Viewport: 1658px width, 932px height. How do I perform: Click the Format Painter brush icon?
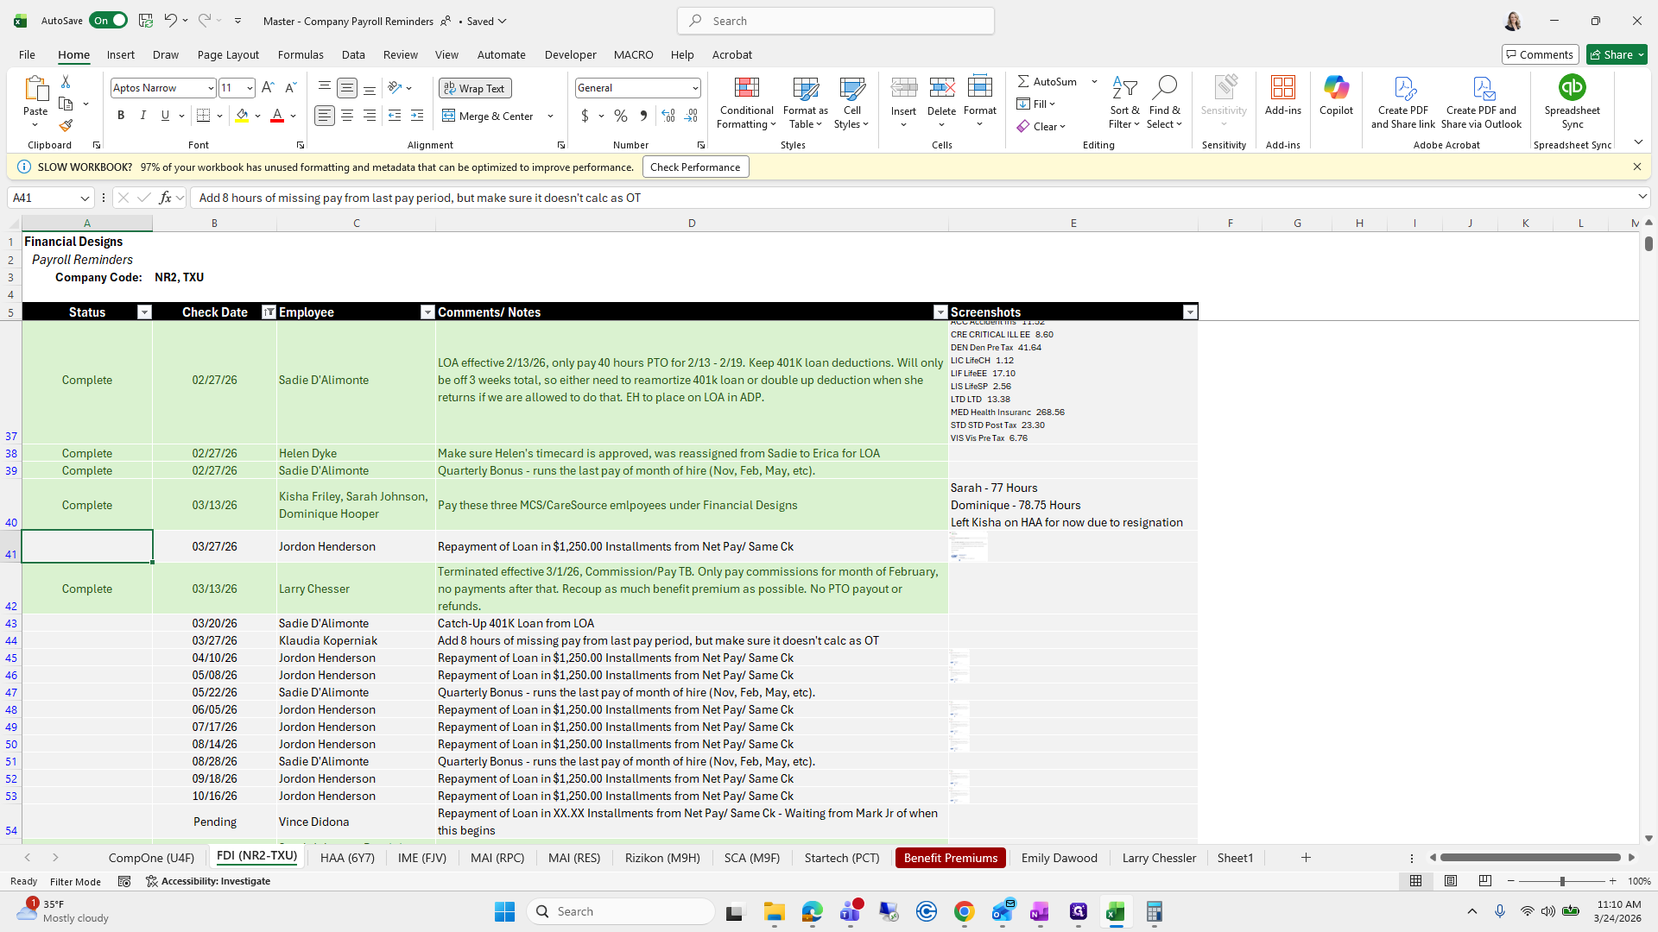click(x=66, y=126)
